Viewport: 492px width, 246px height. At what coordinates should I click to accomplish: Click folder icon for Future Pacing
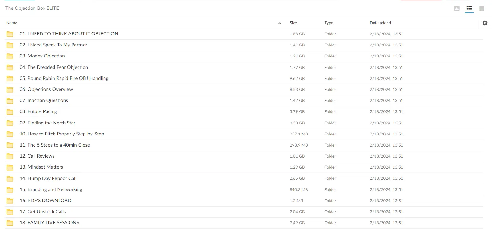10,112
